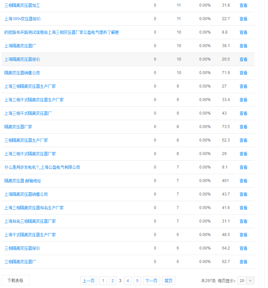268x288 pixels.
Task: Click 查看 for 上海干式隔离变压器生产厂家 row
Action: [x=243, y=235]
